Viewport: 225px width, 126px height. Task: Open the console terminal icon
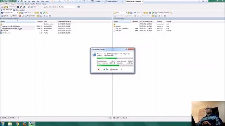click(18, 7)
